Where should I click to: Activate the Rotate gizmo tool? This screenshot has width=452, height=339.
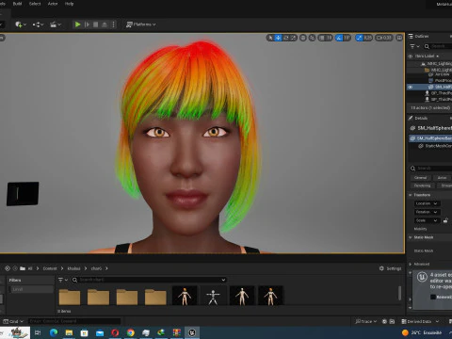[x=285, y=38]
